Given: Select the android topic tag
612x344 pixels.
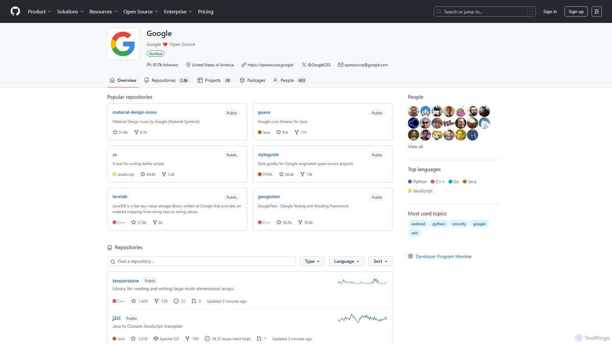Looking at the screenshot, I should [x=418, y=224].
